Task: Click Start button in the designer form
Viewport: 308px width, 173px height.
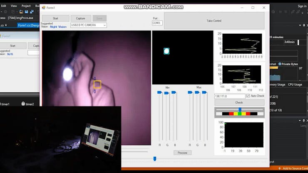Action: [x=13, y=46]
